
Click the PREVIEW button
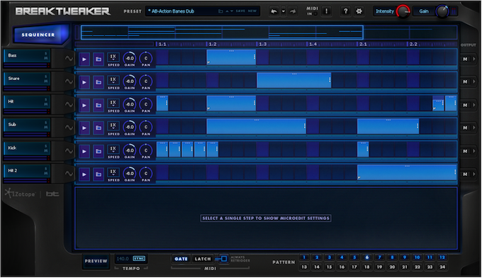pyautogui.click(x=96, y=261)
